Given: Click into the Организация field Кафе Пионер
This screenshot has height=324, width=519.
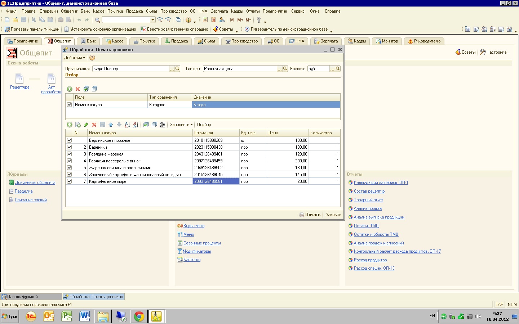Looking at the screenshot, I should [131, 69].
